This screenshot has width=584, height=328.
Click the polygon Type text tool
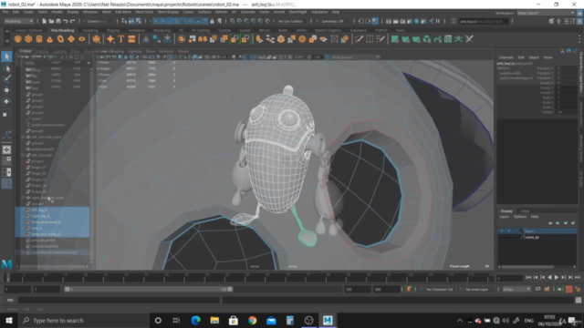point(120,39)
